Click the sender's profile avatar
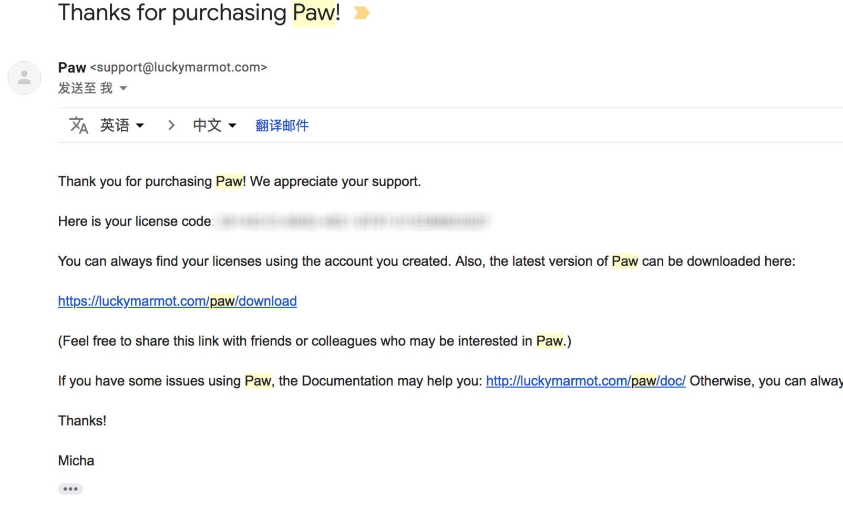 coord(24,78)
